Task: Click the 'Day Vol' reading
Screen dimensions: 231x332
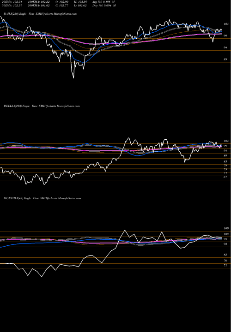Action: (x=104, y=6)
